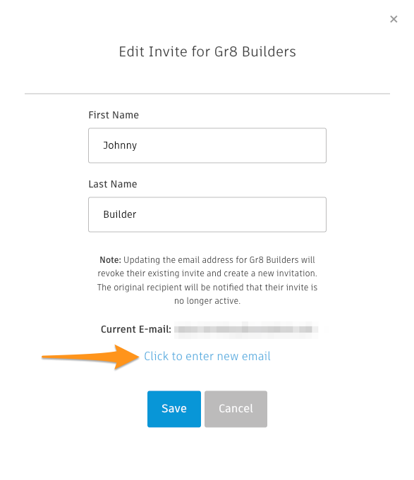This screenshot has width=414, height=480.
Task: Click the First Name input field
Action: pyautogui.click(x=207, y=145)
